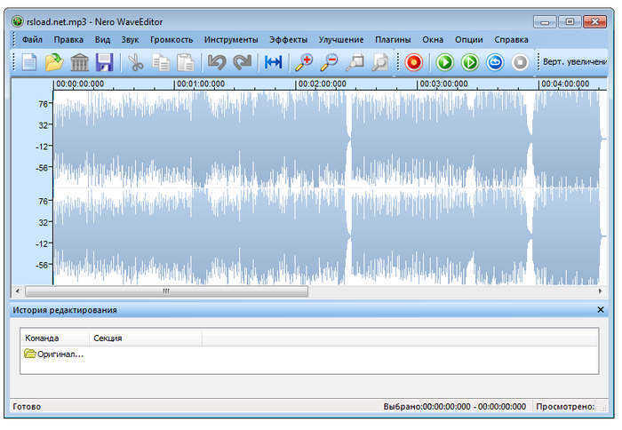Viewport: 622px width, 430px height.
Task: Select the Оригинал... history entry
Action: (54, 354)
